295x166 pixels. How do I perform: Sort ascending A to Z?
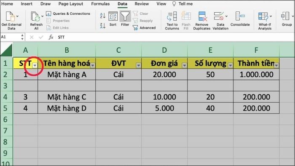[x=103, y=16]
